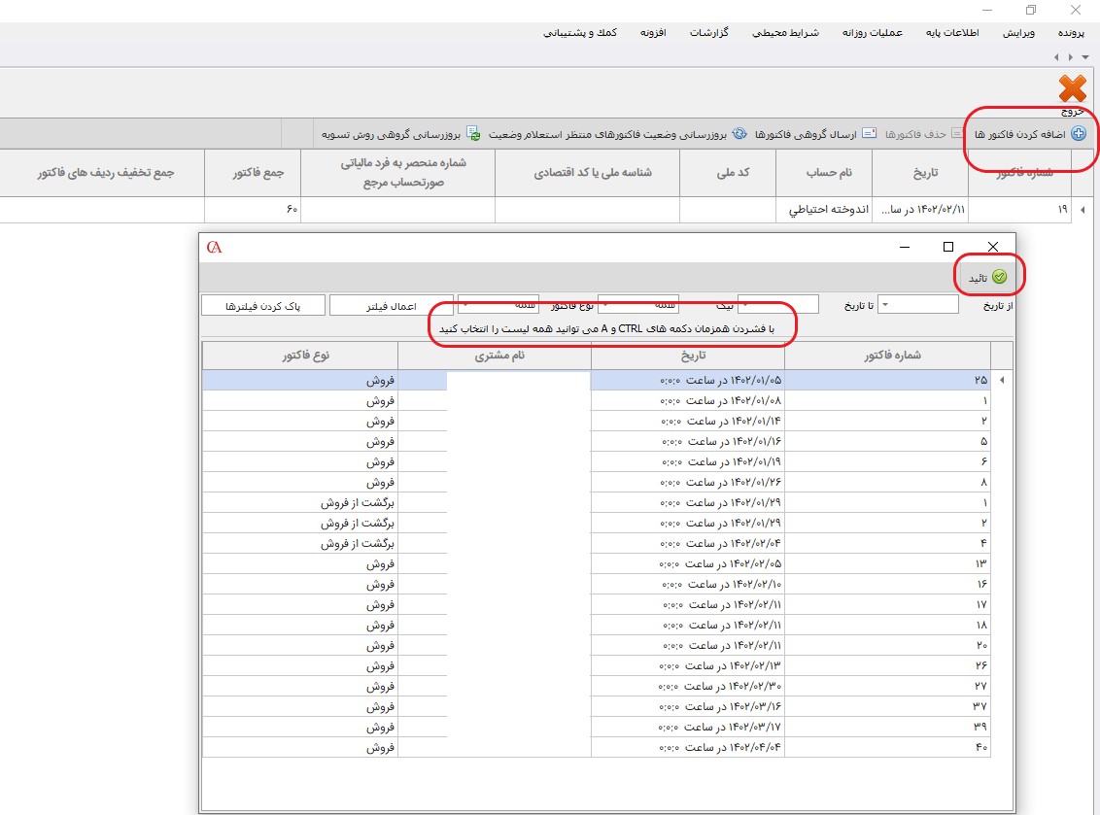Click the add invoices (اضافه کردن فاکتور ها) plus icon

[x=1078, y=134]
